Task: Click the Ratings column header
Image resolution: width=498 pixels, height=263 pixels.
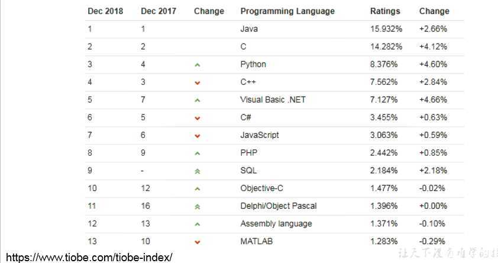Action: click(385, 11)
